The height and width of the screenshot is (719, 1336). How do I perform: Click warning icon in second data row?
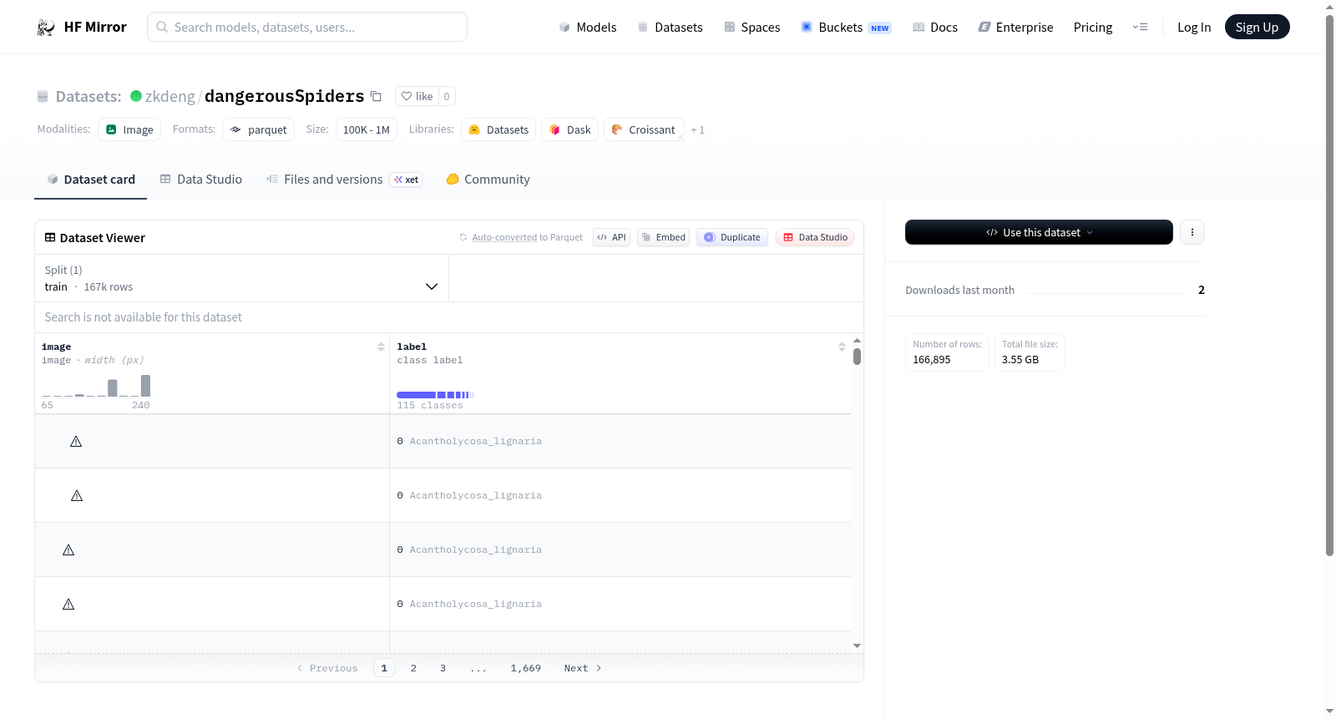[77, 495]
